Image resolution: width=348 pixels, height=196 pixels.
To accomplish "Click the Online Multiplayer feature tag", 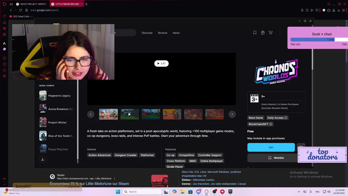I will point(212,161).
